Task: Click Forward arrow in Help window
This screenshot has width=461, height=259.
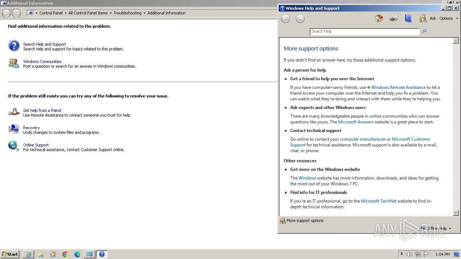Action: click(300, 19)
